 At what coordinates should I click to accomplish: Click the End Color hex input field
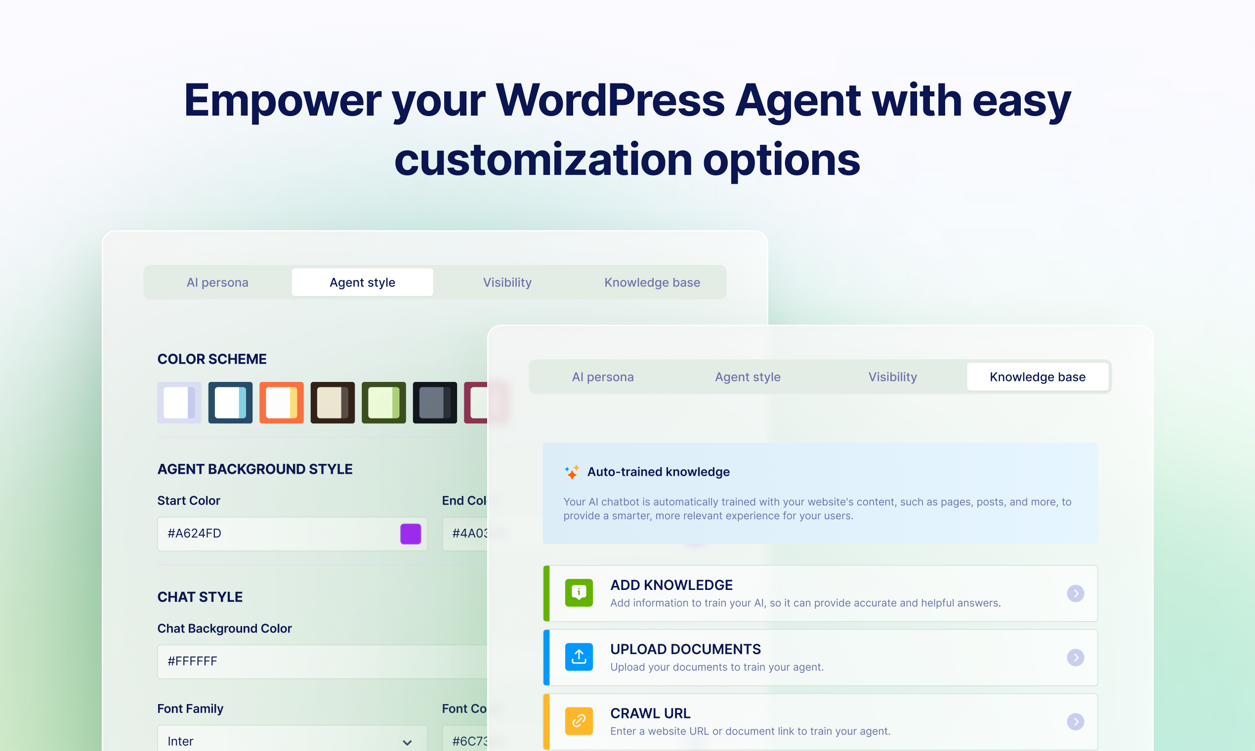(465, 534)
